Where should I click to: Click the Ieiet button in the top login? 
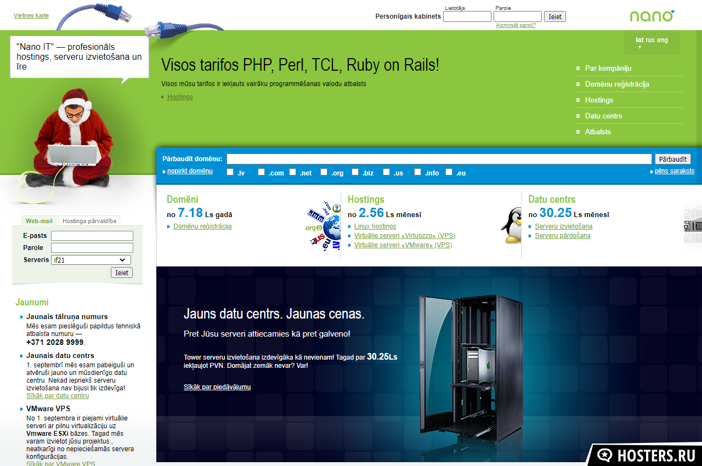(555, 16)
